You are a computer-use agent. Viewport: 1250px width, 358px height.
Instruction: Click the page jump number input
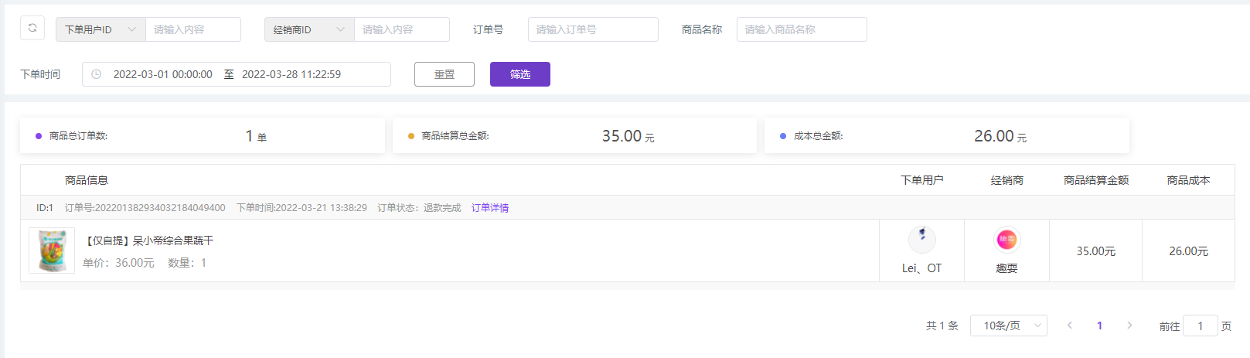[x=1200, y=326]
